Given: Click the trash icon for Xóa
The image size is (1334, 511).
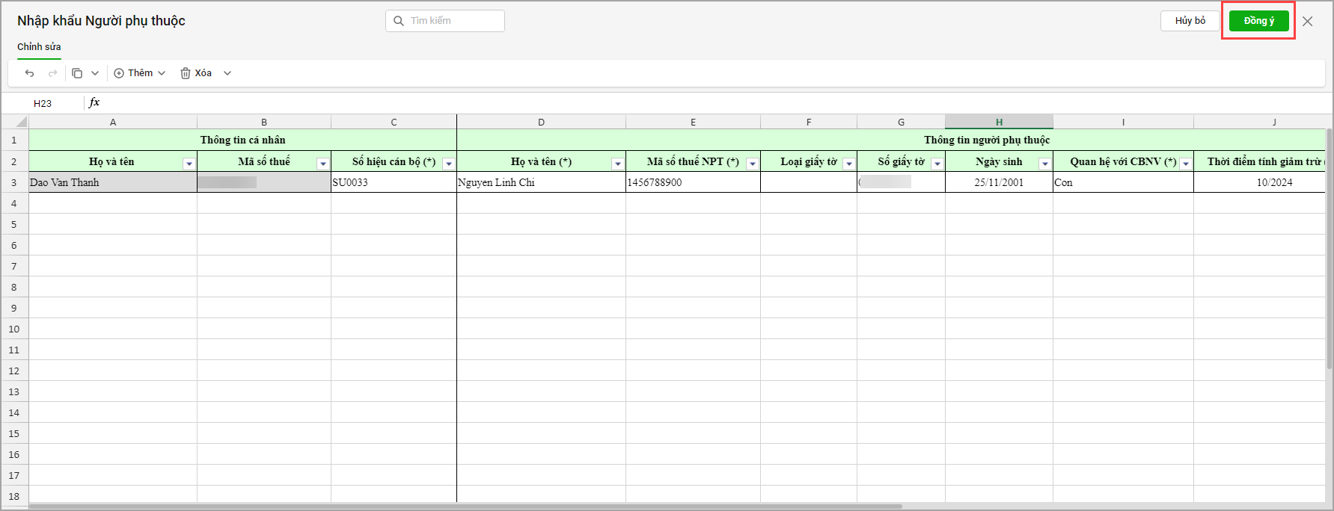Looking at the screenshot, I should coord(186,73).
